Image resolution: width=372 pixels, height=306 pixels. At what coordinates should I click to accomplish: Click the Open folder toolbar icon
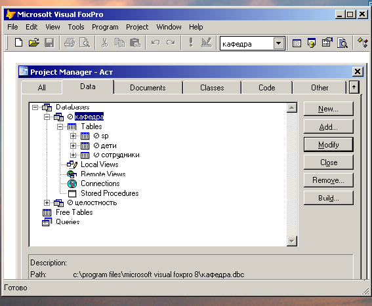[x=34, y=43]
